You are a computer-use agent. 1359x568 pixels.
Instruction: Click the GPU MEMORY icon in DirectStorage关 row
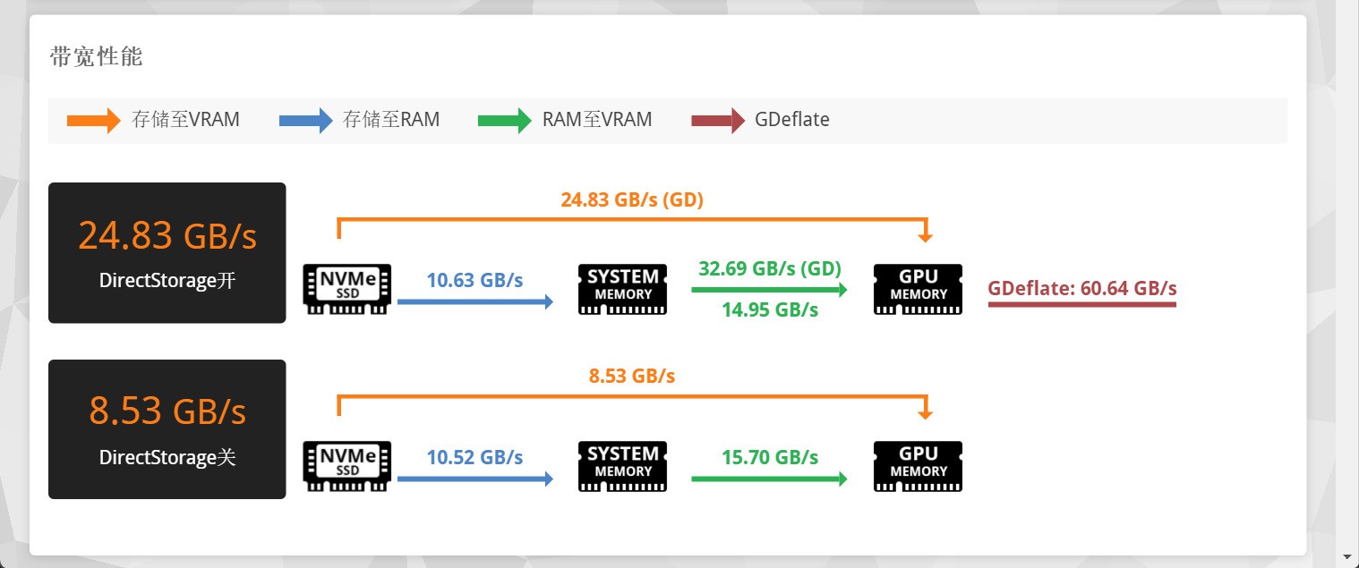click(x=918, y=466)
